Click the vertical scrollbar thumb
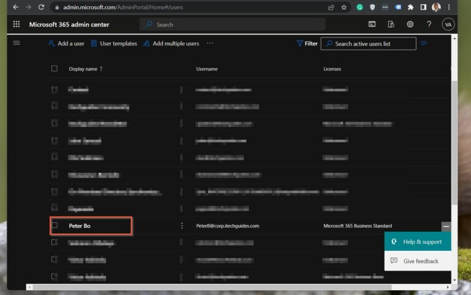The image size is (471, 295). point(454,143)
